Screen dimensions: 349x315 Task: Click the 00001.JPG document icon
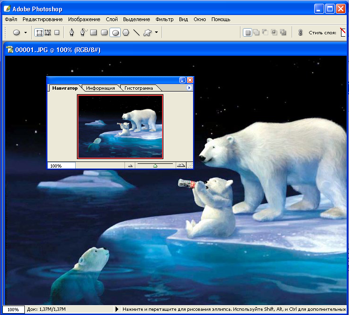pyautogui.click(x=9, y=49)
